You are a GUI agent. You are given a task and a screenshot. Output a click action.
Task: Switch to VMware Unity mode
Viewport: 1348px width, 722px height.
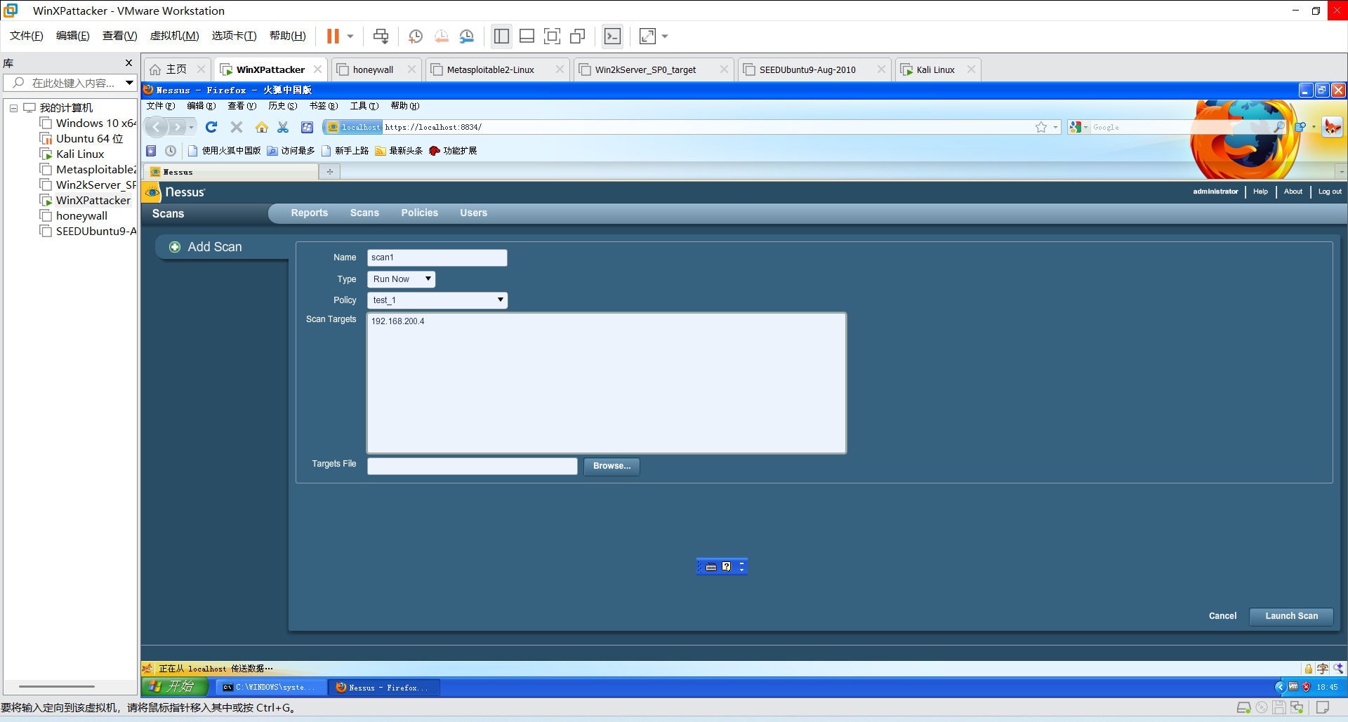click(578, 36)
